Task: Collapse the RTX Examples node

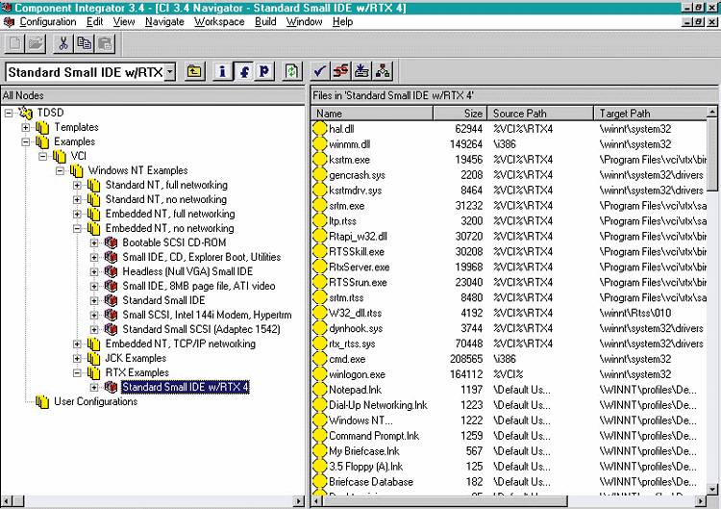Action: [77, 372]
